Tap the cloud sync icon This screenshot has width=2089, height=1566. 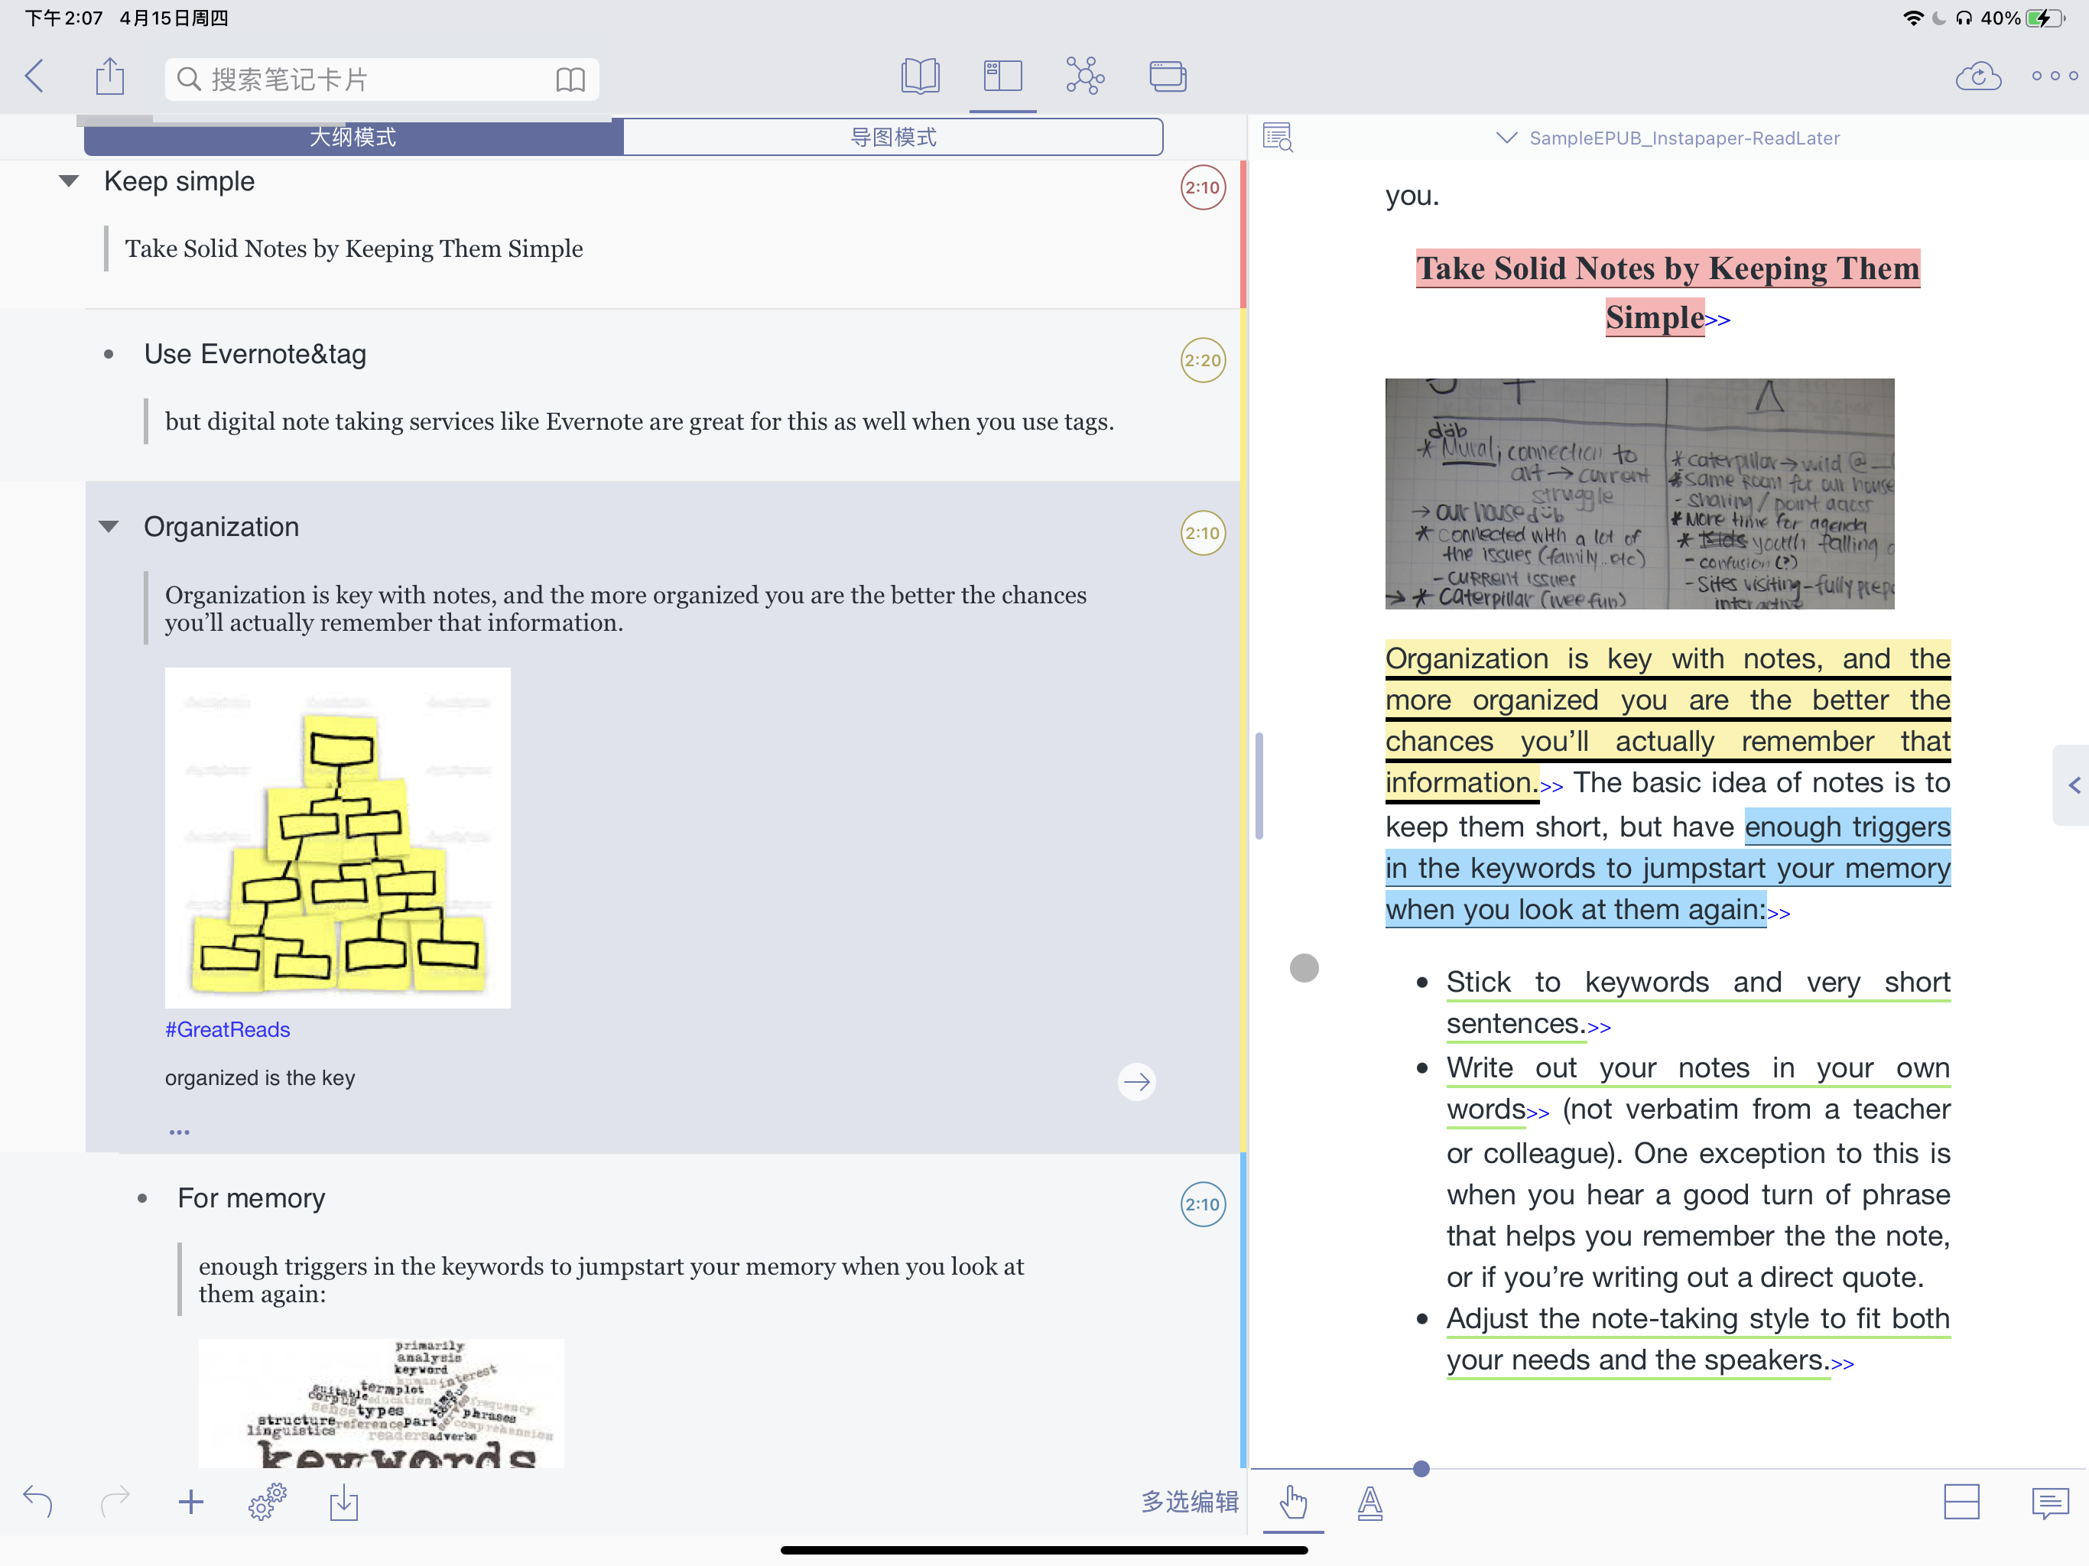1977,76
